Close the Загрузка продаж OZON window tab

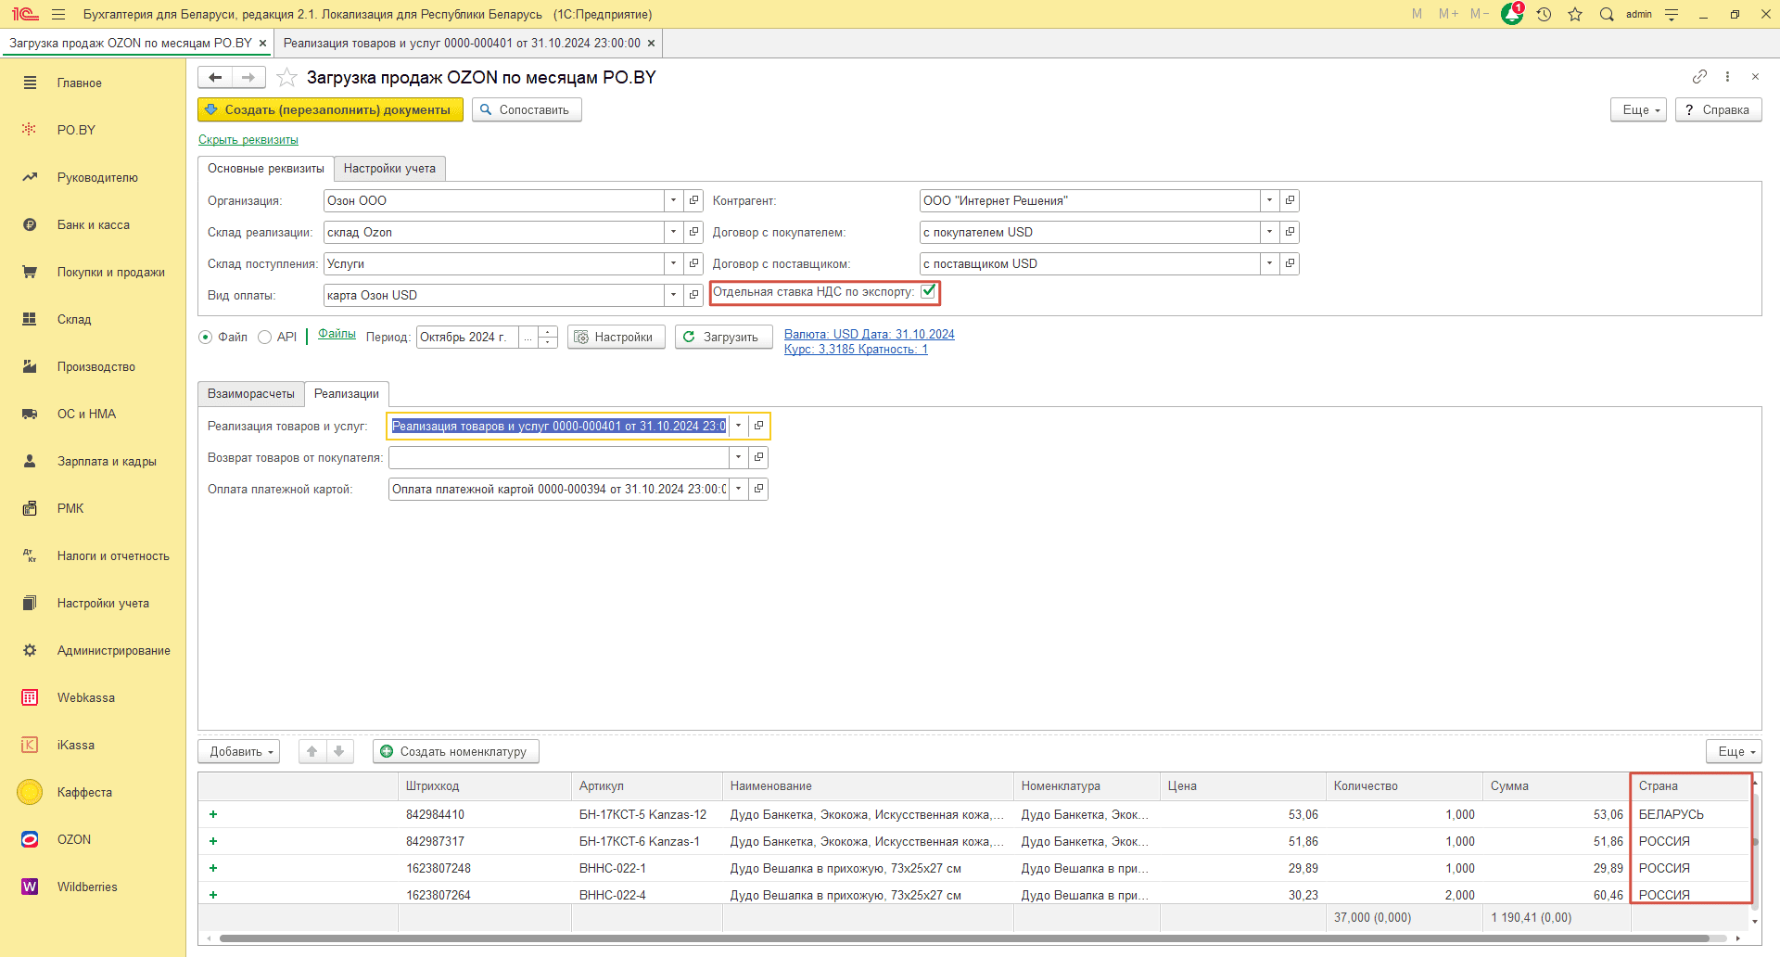point(263,43)
